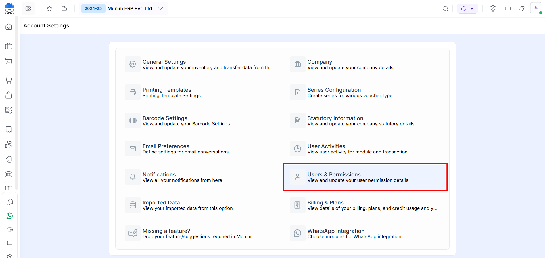Screen dimensions: 545x258
Task: Open the shopping bag sidebar icon
Action: (x=9, y=95)
